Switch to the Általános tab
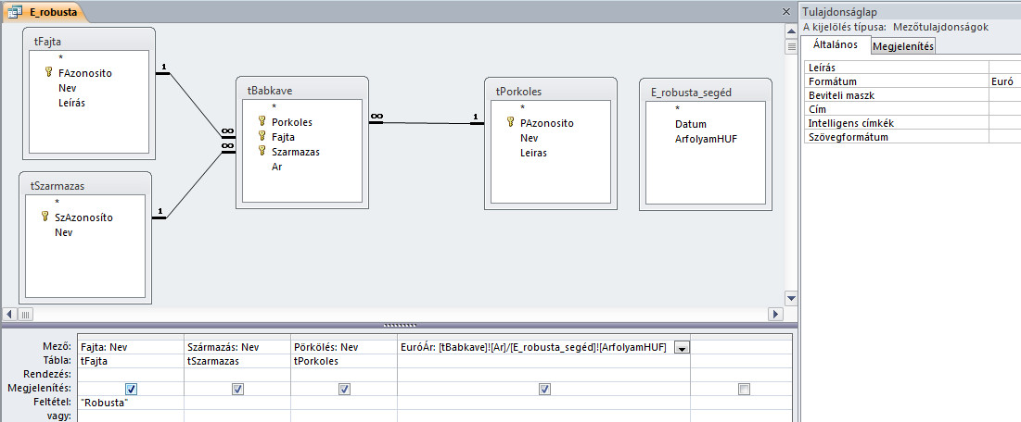 tap(836, 45)
